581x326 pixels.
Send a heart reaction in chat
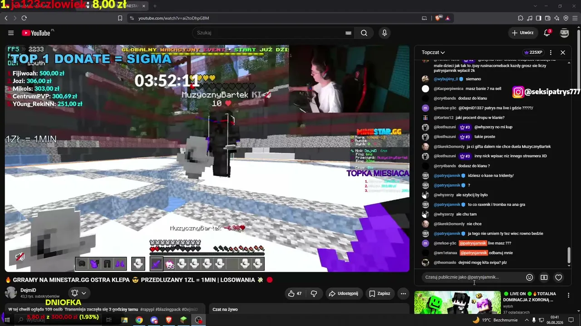pyautogui.click(x=559, y=277)
